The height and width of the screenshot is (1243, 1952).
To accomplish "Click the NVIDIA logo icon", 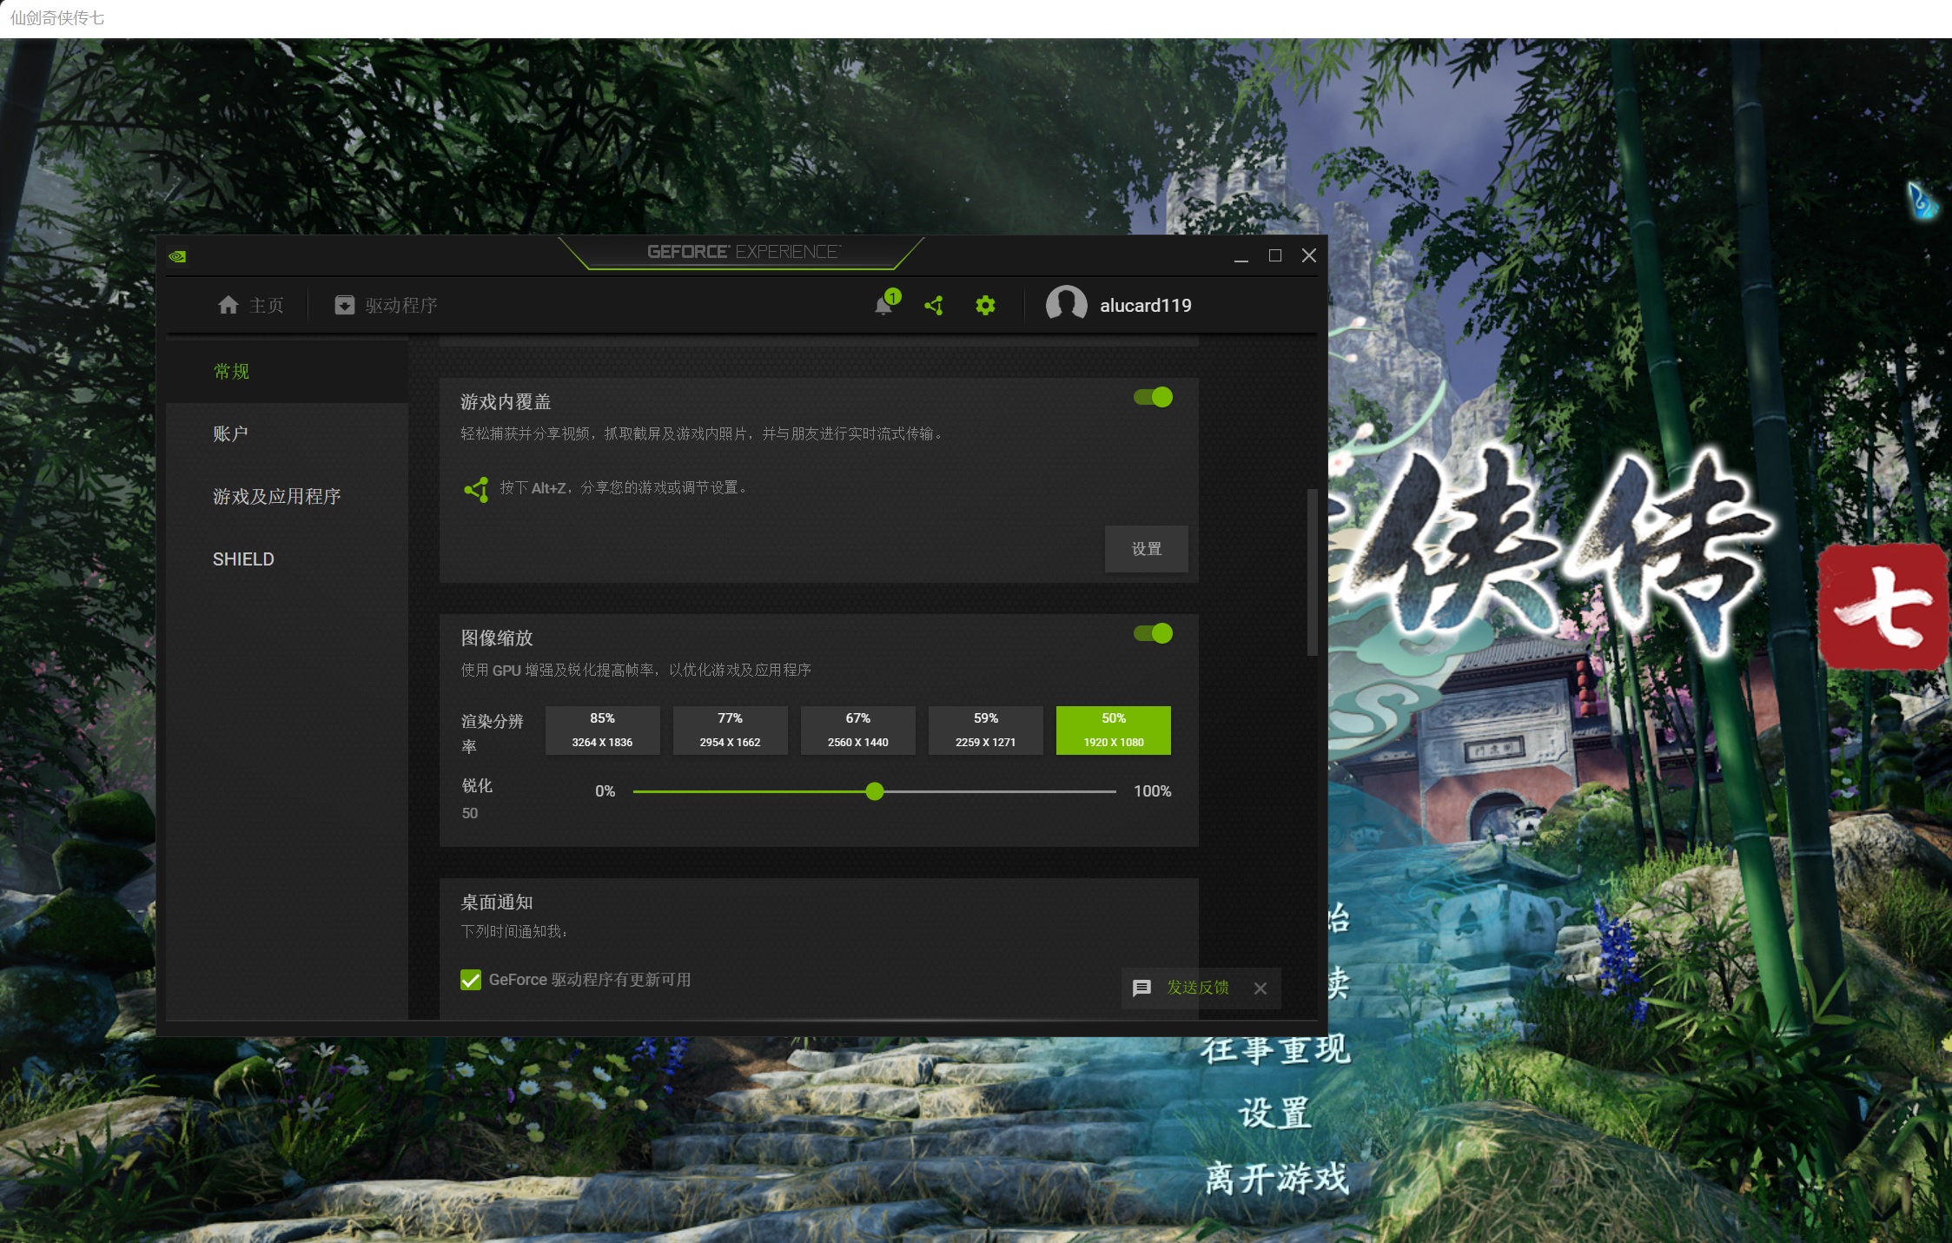I will [x=177, y=256].
